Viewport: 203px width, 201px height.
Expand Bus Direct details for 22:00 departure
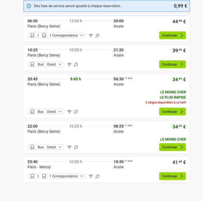(46, 147)
